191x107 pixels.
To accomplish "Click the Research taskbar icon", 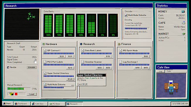I will (68, 104).
